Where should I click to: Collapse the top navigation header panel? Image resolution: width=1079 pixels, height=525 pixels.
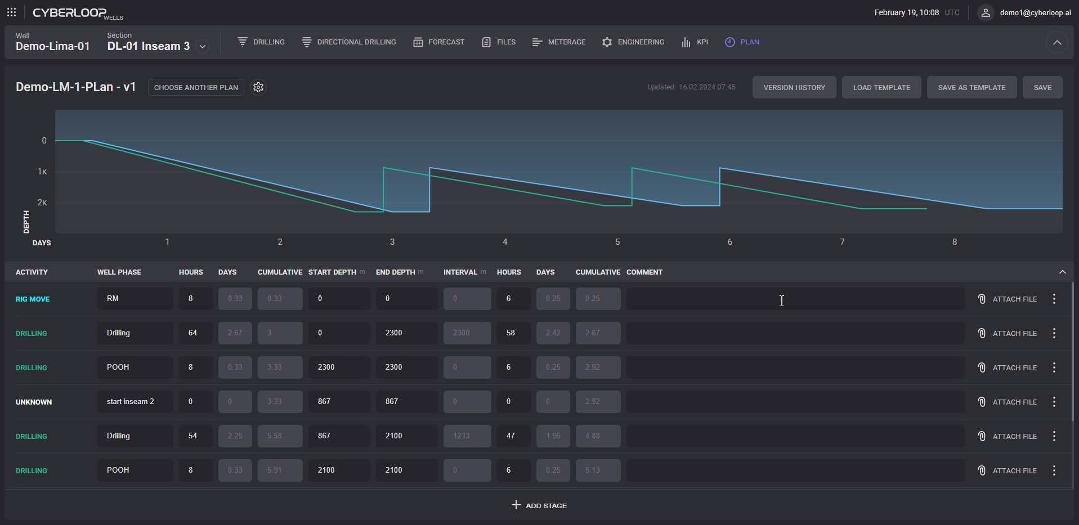tap(1057, 42)
